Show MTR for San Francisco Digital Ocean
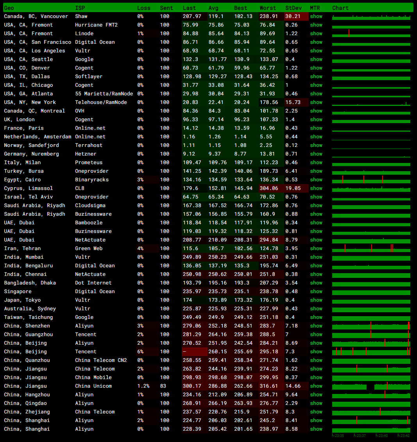Image resolution: width=417 pixels, height=442 pixels. [x=316, y=42]
